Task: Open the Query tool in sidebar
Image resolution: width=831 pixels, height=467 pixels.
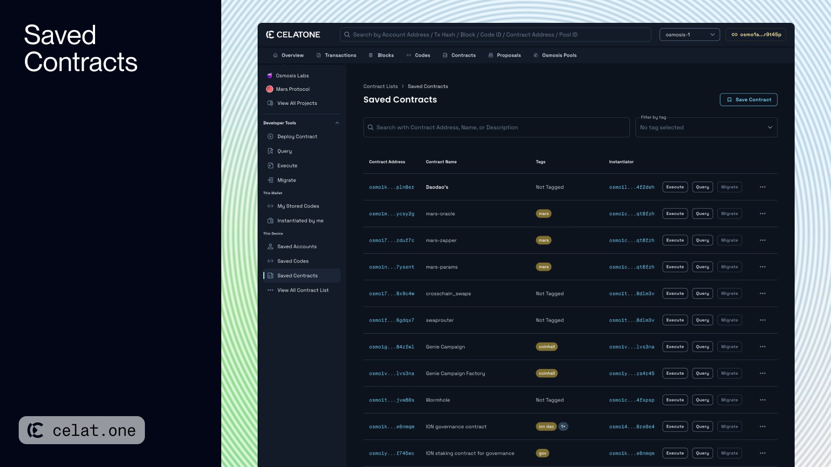Action: (x=279, y=151)
